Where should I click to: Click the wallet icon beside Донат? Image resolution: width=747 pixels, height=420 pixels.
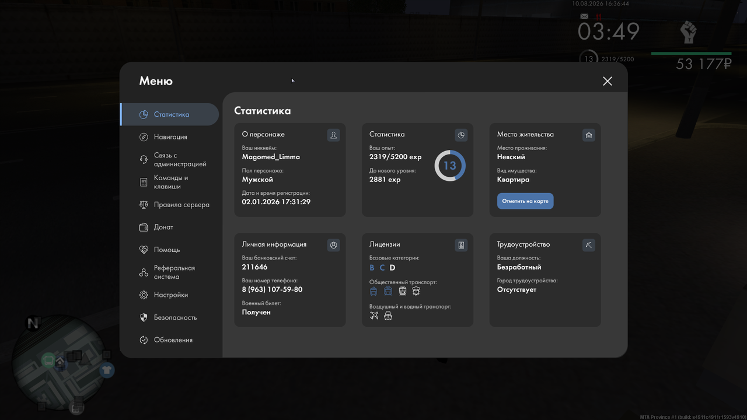[x=144, y=228]
